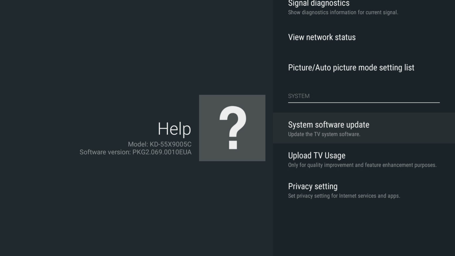Open Picture/Auto picture mode setting list
455x256 pixels.
point(351,68)
